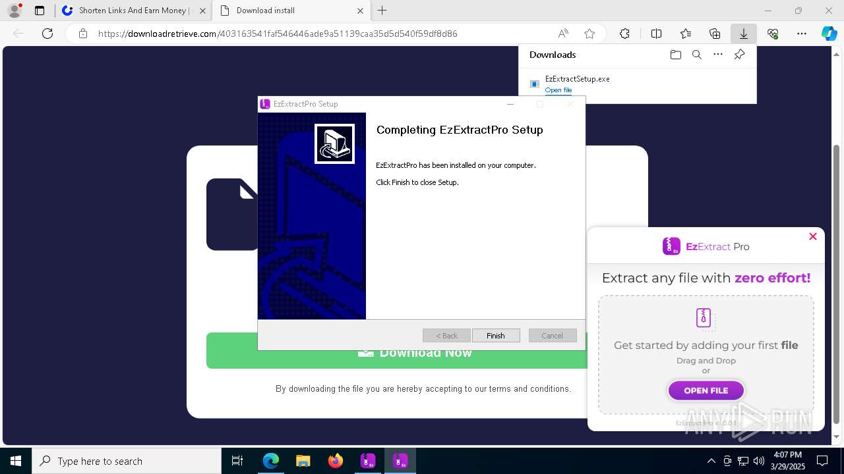The width and height of the screenshot is (844, 474).
Task: Go back to the previous page
Action: tap(18, 34)
